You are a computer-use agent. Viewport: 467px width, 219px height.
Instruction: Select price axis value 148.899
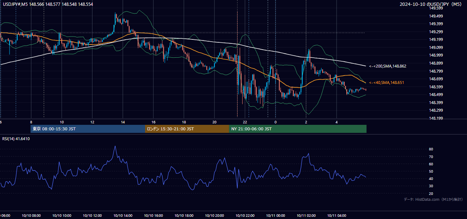(x=436, y=63)
